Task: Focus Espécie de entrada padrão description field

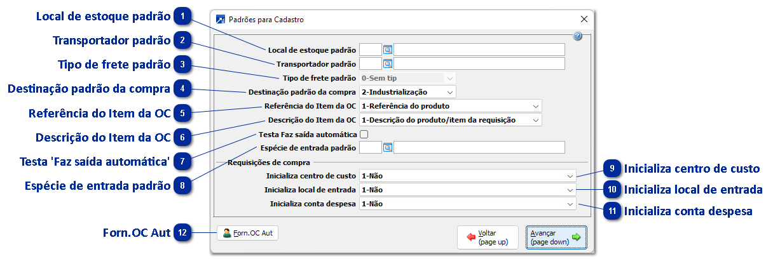Action: (479, 148)
